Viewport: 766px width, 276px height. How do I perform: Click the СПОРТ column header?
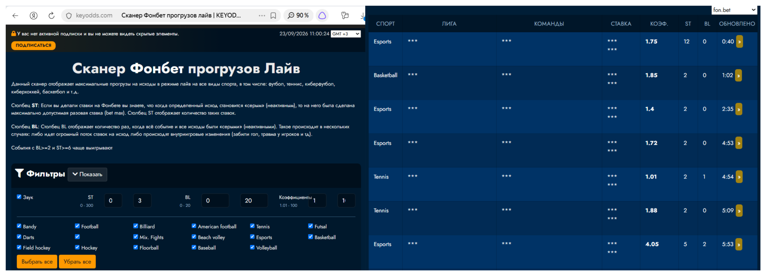[385, 24]
